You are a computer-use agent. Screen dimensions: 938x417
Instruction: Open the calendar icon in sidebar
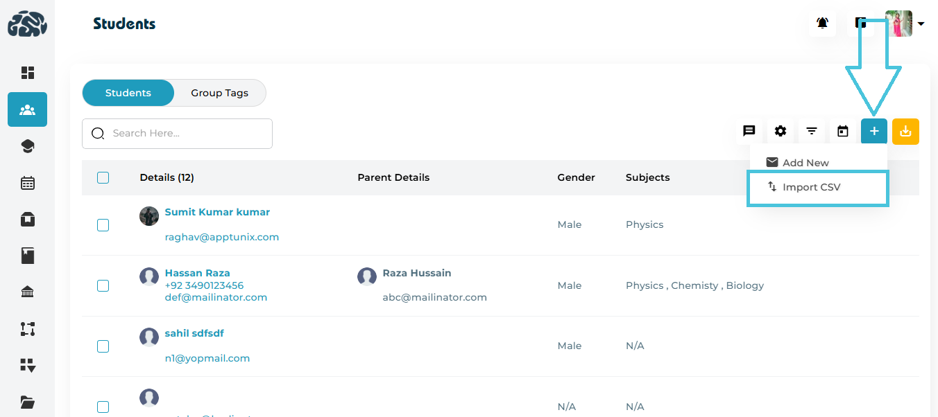coord(27,183)
